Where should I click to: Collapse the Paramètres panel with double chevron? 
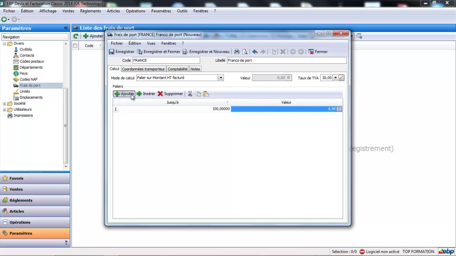[x=66, y=28]
